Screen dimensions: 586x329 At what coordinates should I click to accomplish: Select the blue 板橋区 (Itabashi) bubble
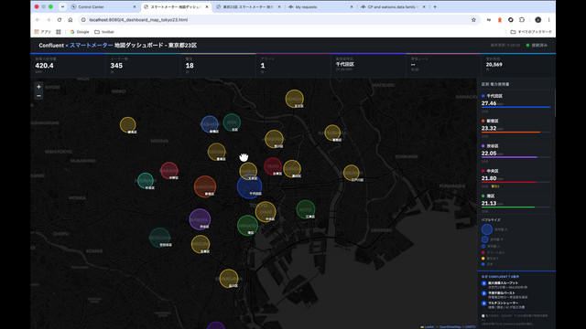(210, 124)
